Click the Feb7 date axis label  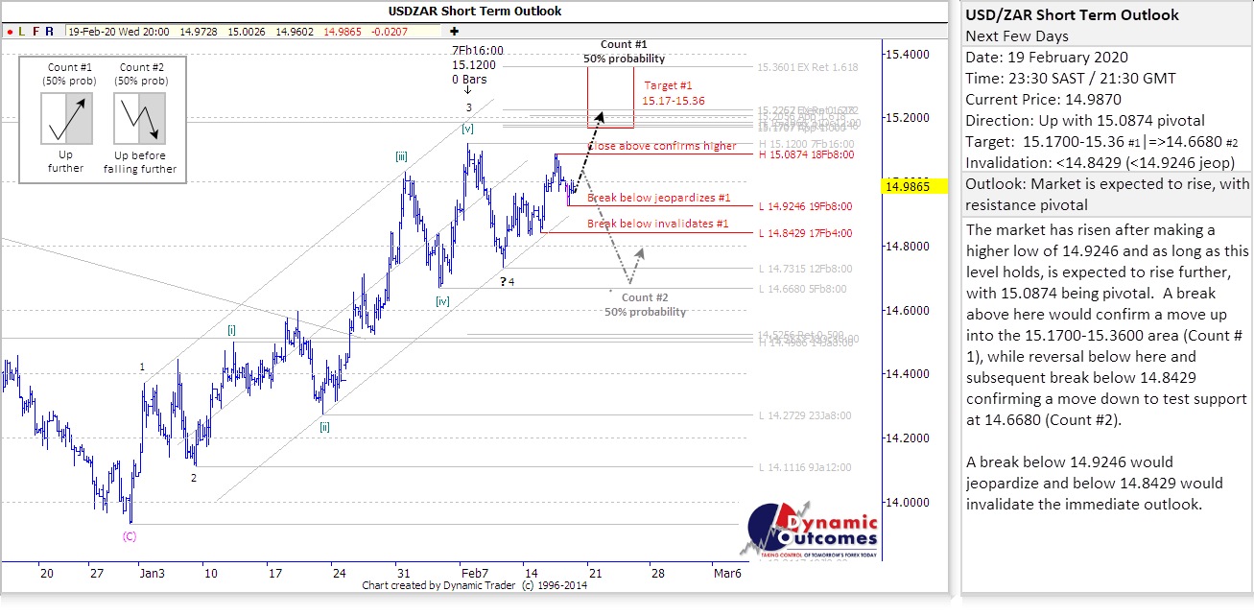pos(474,573)
